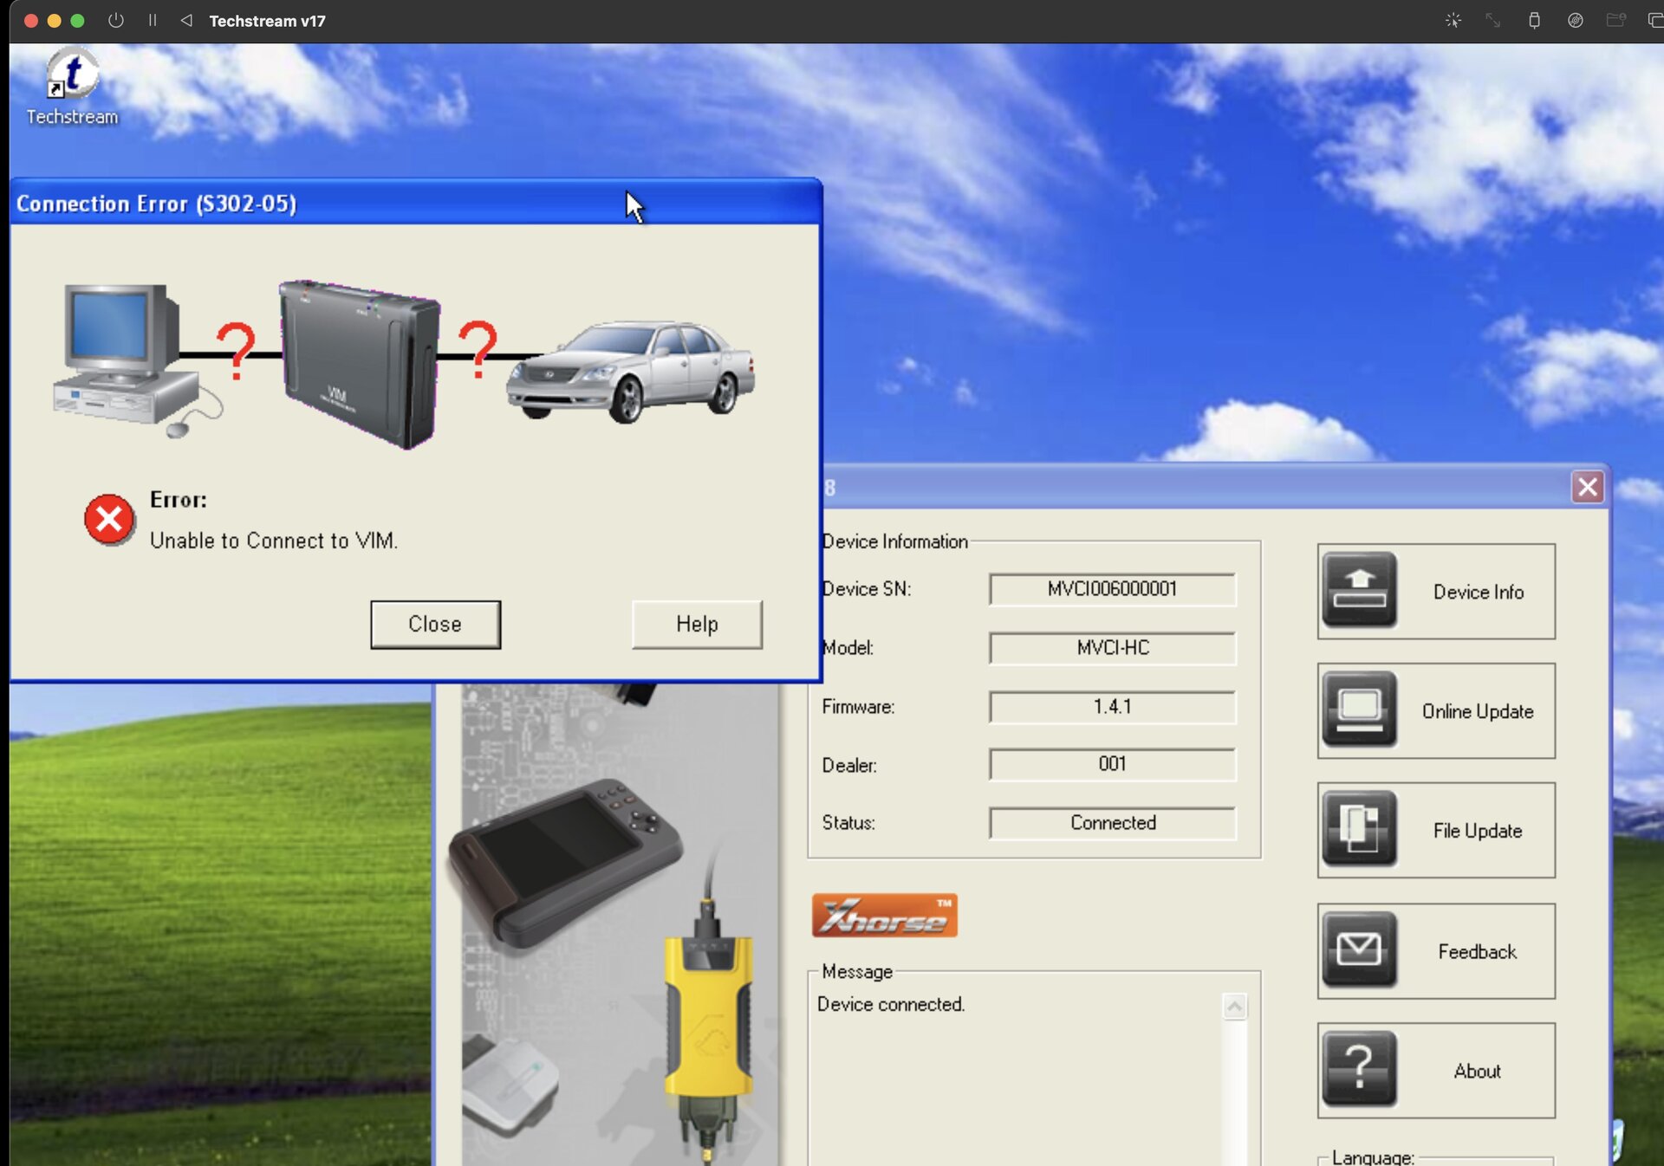Click the VM power icon in title bar
The height and width of the screenshot is (1166, 1664).
click(x=115, y=20)
